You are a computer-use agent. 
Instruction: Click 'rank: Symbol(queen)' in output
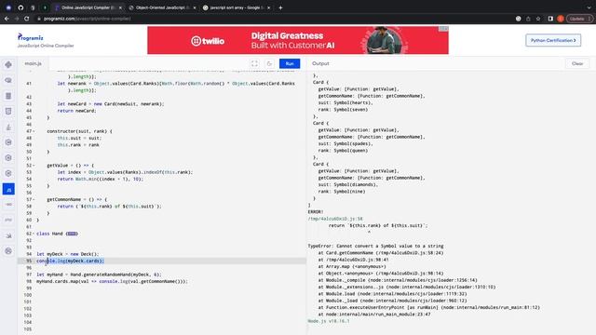(343, 151)
